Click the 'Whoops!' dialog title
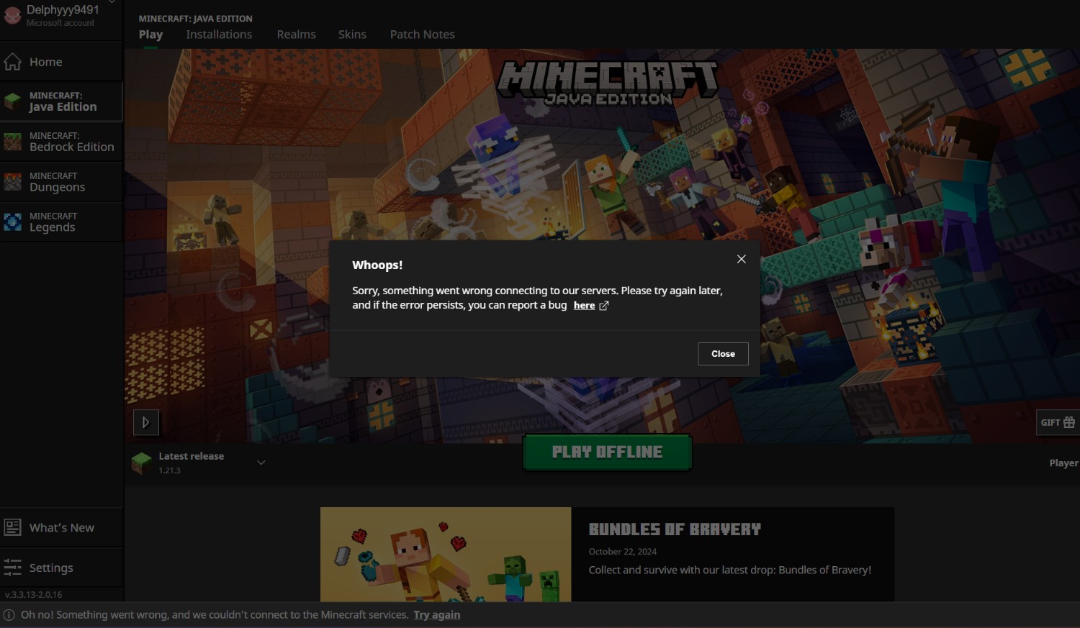Screen dimensions: 1080x628 377,265
